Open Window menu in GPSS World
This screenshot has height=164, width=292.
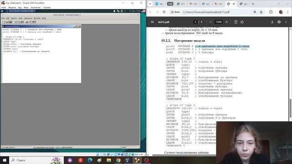click(37, 18)
